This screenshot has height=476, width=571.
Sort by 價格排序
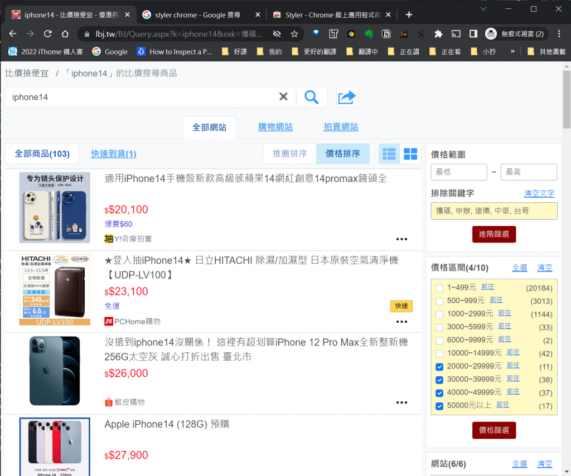pyautogui.click(x=343, y=154)
